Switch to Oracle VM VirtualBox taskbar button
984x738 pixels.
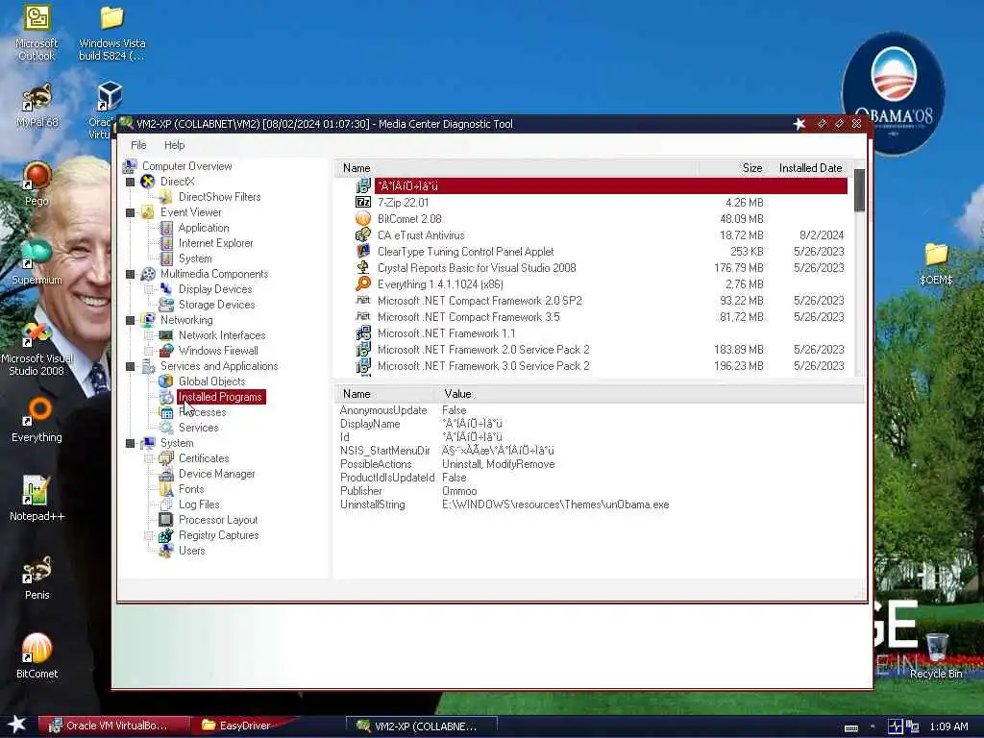click(x=115, y=726)
